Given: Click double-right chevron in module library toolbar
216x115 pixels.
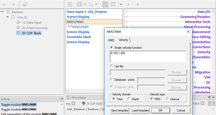Looking at the screenshot, I should (128, 4).
